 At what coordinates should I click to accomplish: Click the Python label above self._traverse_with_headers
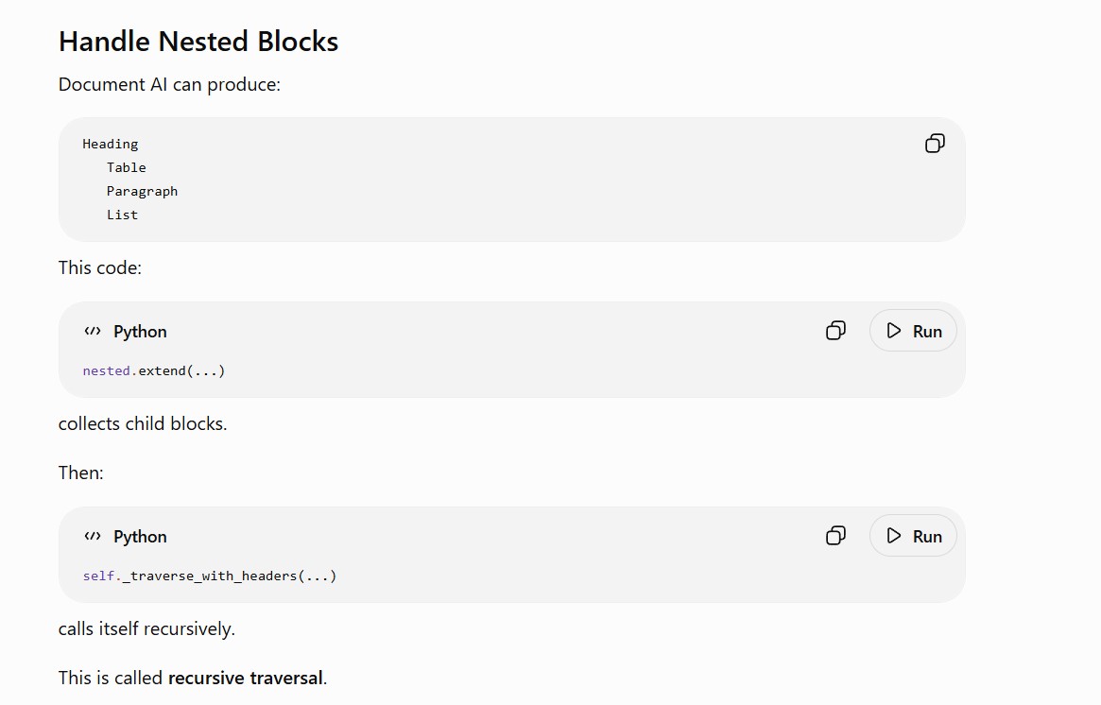coord(140,537)
